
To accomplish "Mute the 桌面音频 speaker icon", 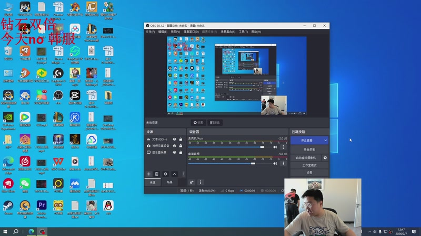I will click(275, 163).
